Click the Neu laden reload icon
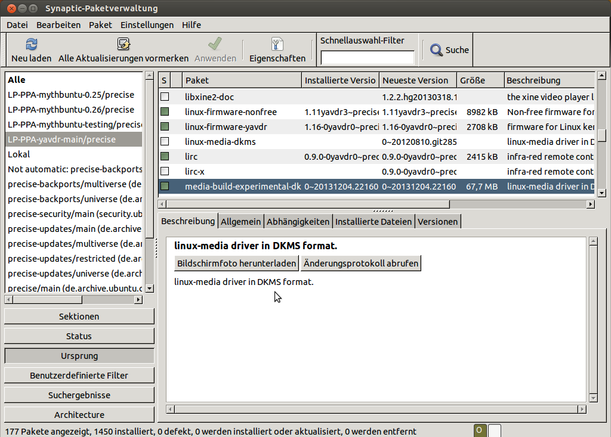The width and height of the screenshot is (611, 437). tap(31, 44)
